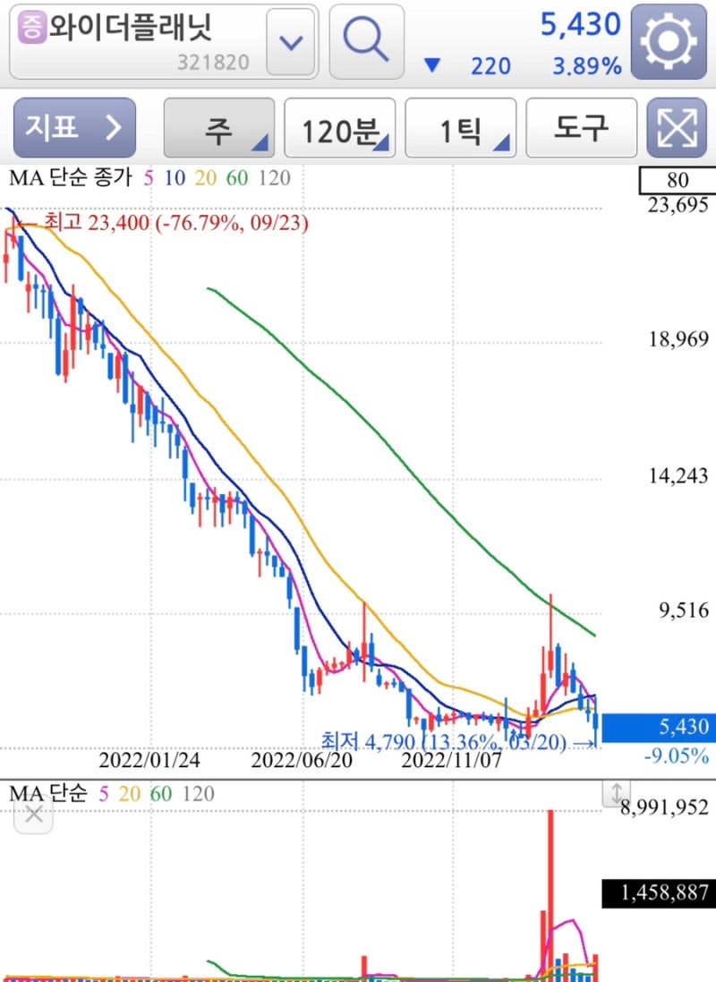The image size is (716, 982).
Task: Select volume MA 60 legend
Action: pyautogui.click(x=161, y=794)
